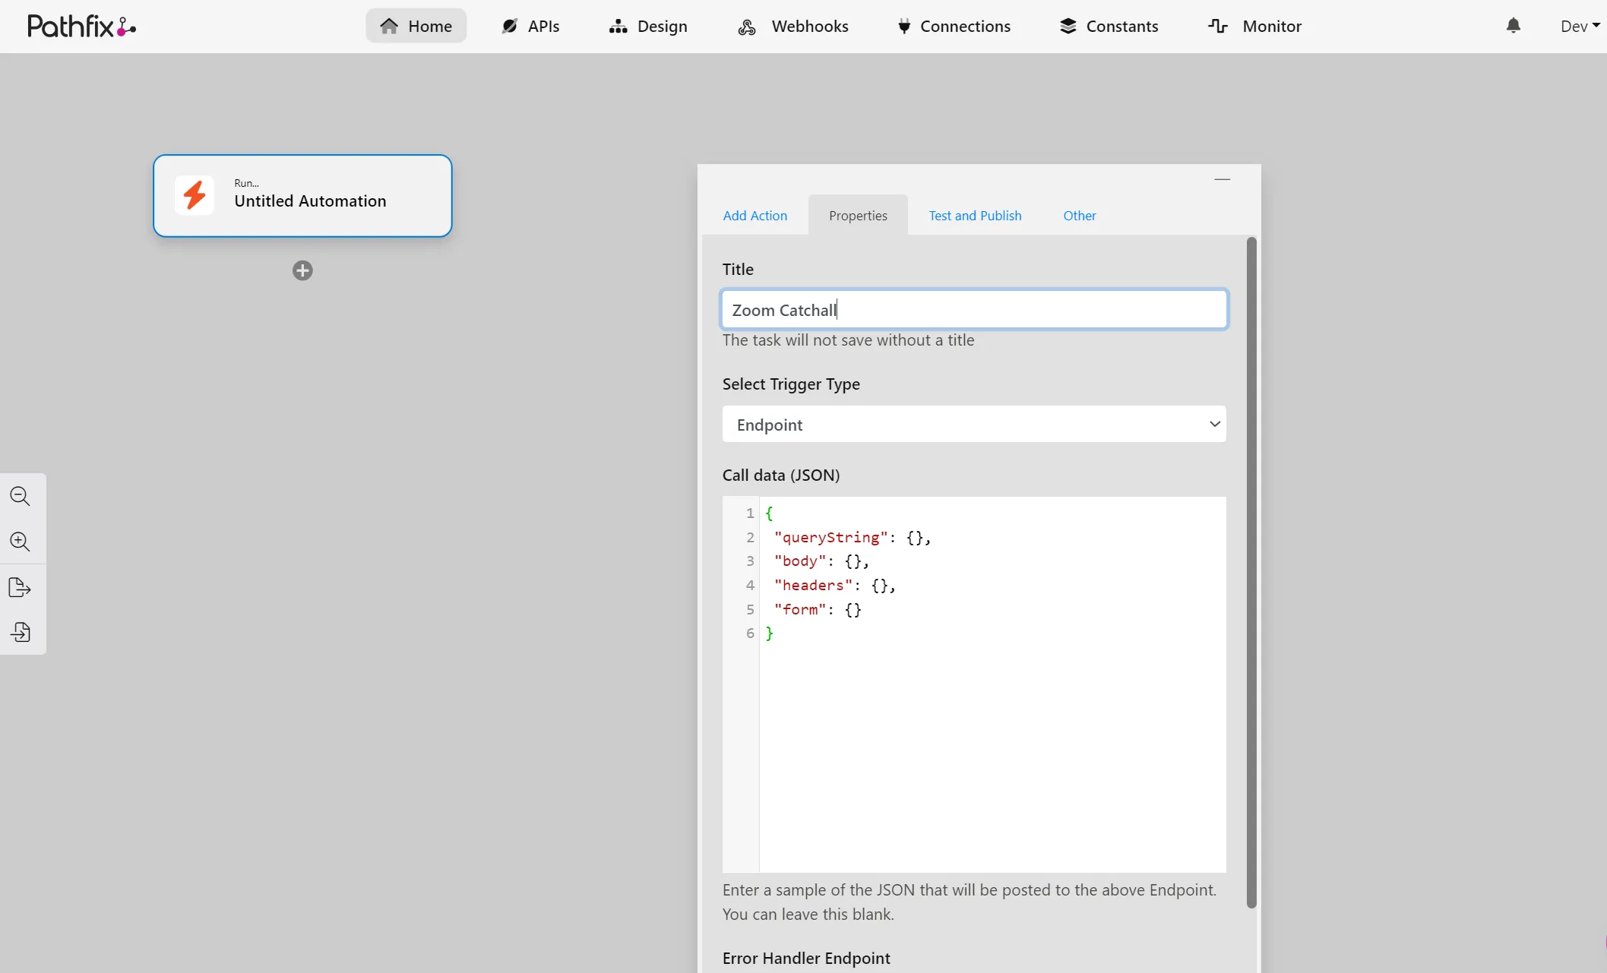Image resolution: width=1607 pixels, height=973 pixels.
Task: Select the Untitled Automation trigger node
Action: pos(302,196)
